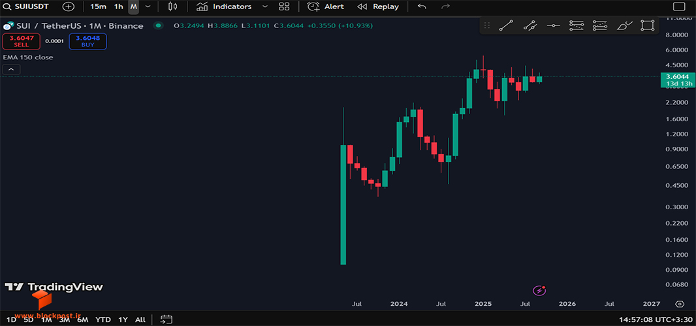Click the add symbol plus icon
Screen dimensions: 696x326
point(69,7)
